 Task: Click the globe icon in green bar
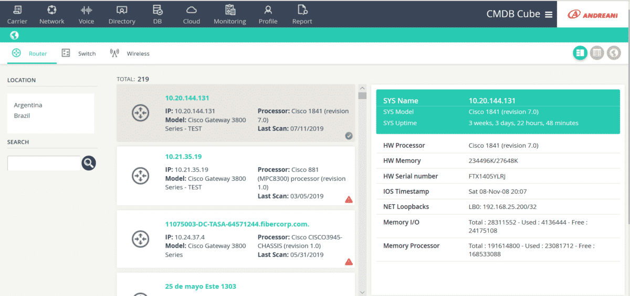[x=14, y=35]
